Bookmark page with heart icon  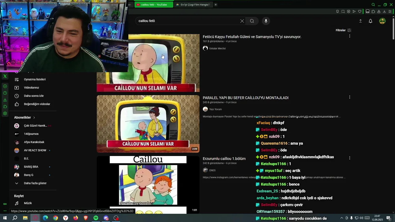point(360,11)
